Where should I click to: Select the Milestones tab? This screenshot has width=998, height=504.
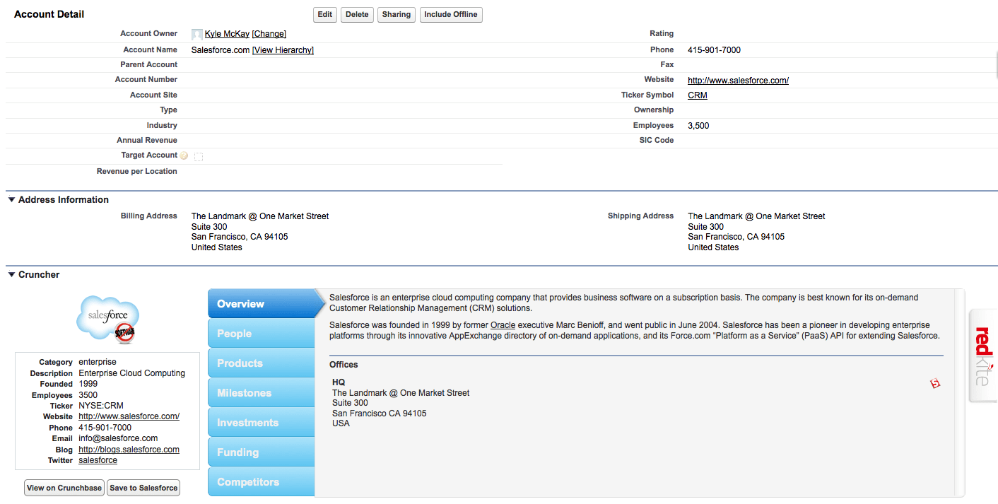[261, 393]
